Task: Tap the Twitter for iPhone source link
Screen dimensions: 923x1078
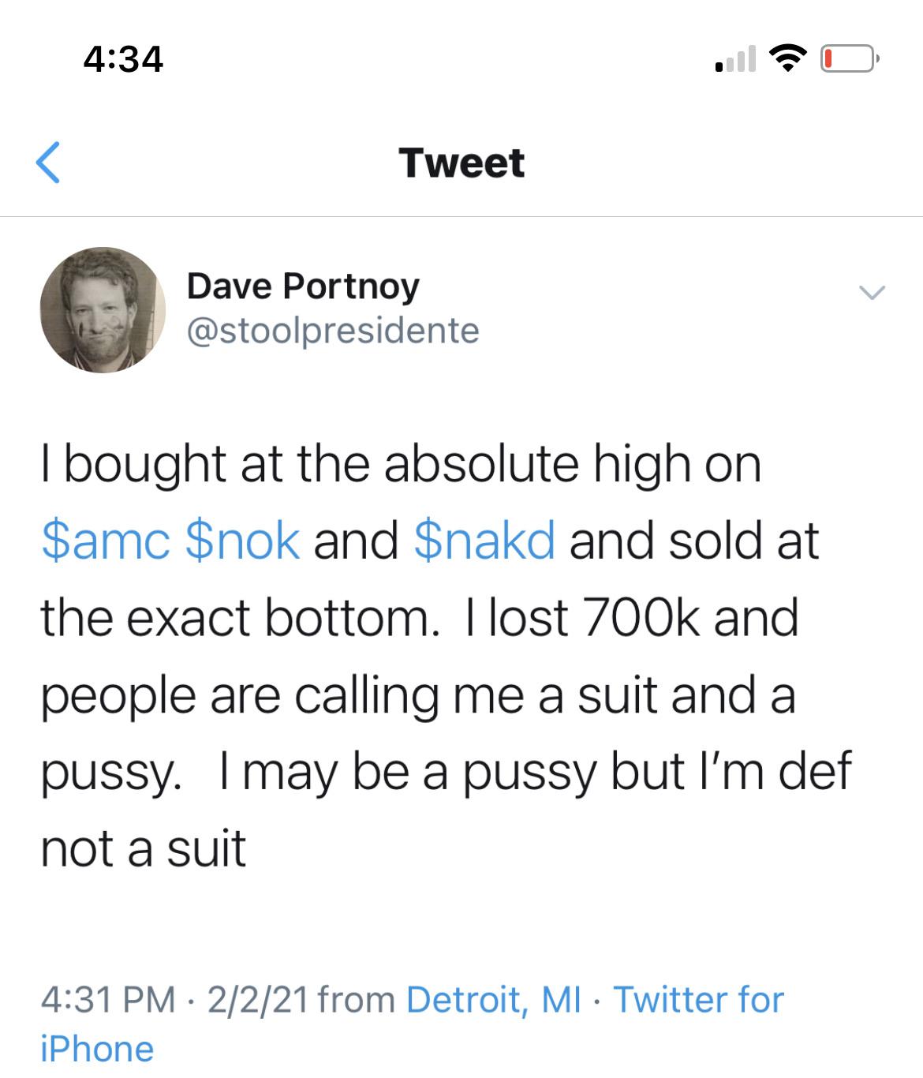Action: pos(698,1000)
